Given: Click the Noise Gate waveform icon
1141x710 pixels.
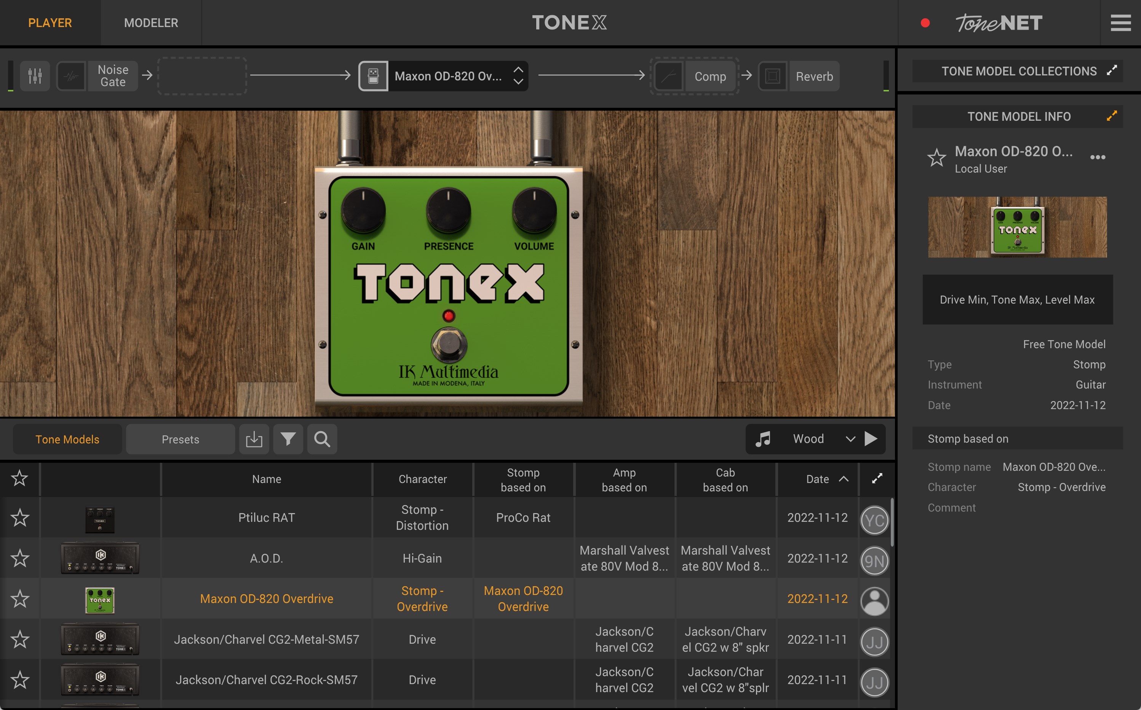Looking at the screenshot, I should pos(71,75).
